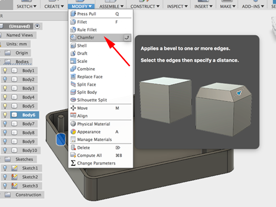Pick the Draft tool icon
The height and width of the screenshot is (207, 276).
coord(73,53)
